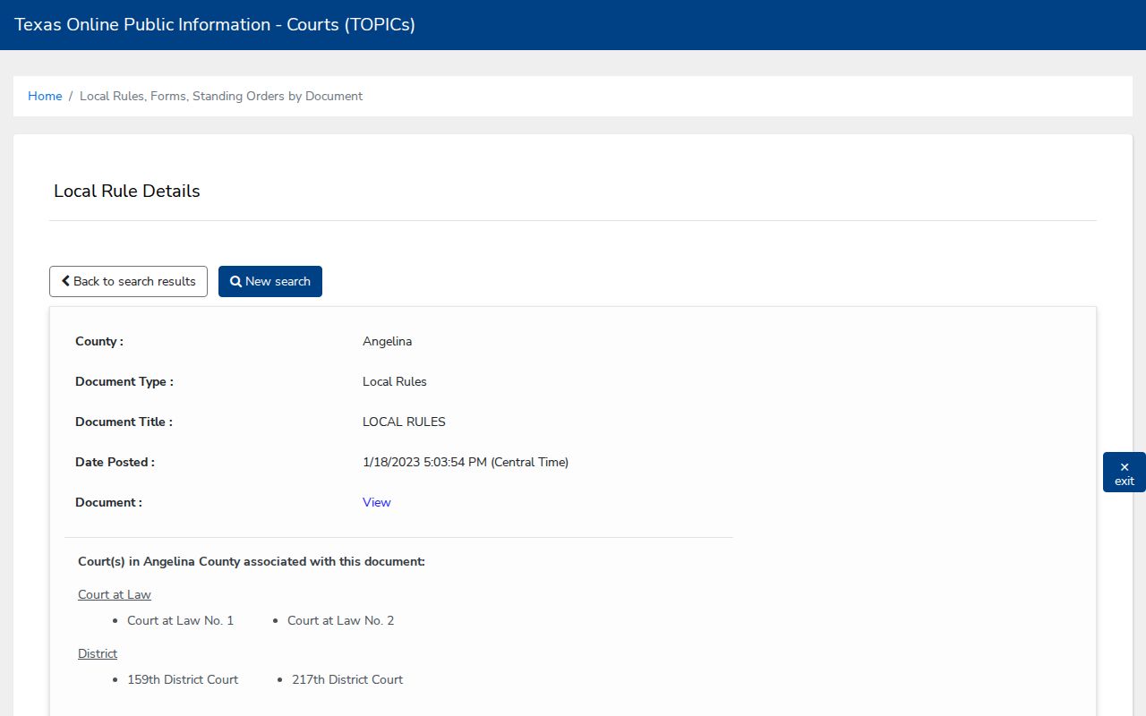
Task: Click the Date Posted timestamp value
Action: point(466,462)
